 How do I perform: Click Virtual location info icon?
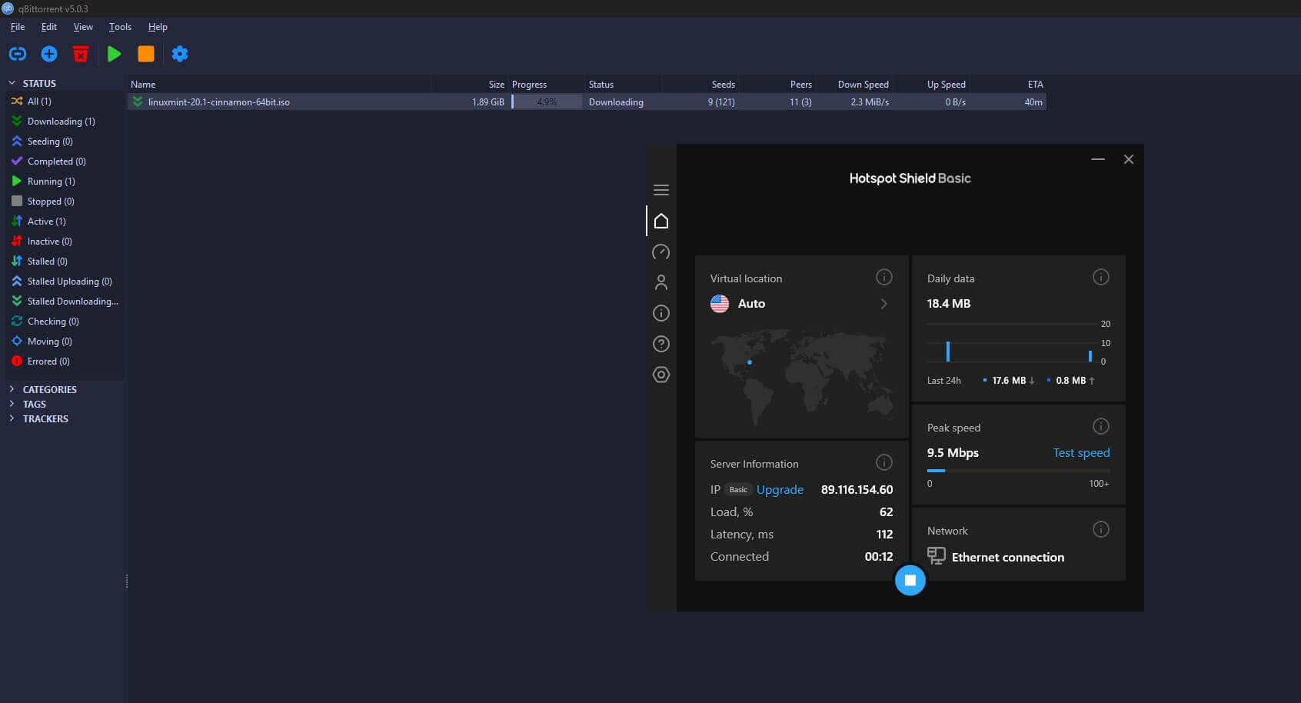(884, 277)
